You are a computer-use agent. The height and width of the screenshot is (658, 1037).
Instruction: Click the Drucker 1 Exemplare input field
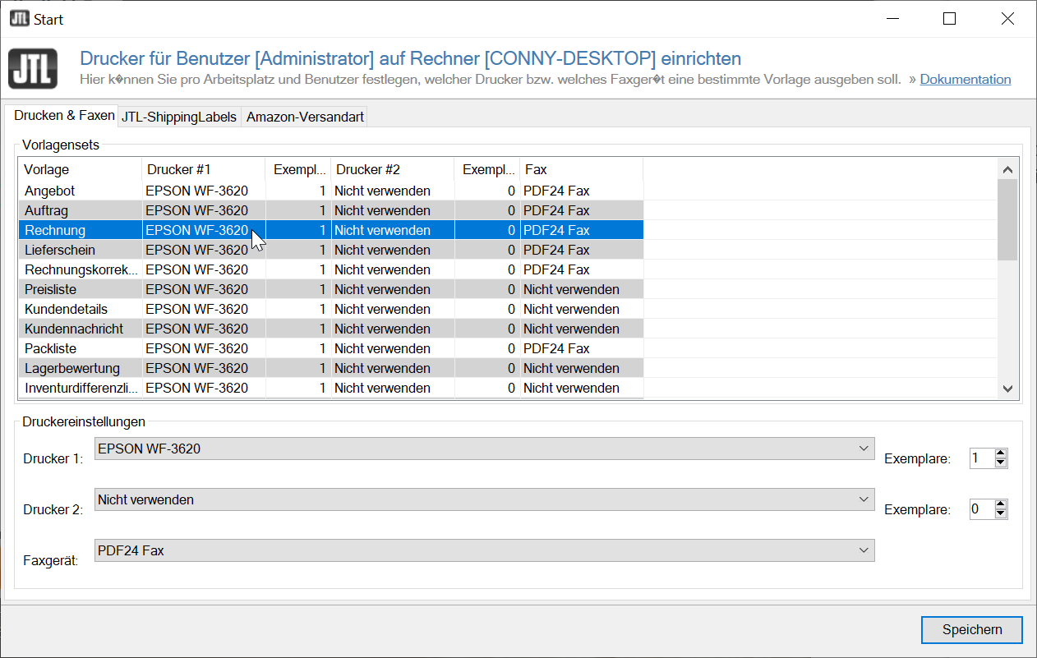point(981,458)
